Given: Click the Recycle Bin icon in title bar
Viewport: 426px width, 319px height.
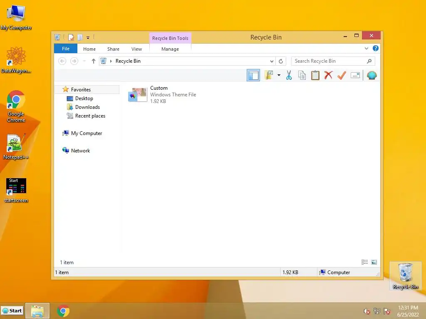Looking at the screenshot, I should pyautogui.click(x=57, y=37).
